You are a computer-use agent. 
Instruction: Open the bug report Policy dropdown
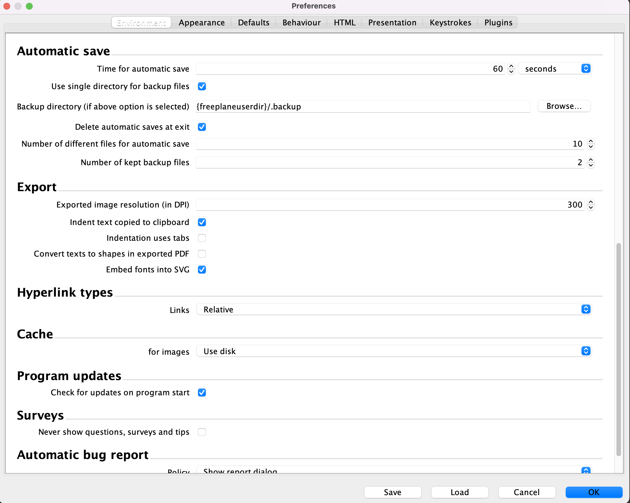pyautogui.click(x=394, y=470)
